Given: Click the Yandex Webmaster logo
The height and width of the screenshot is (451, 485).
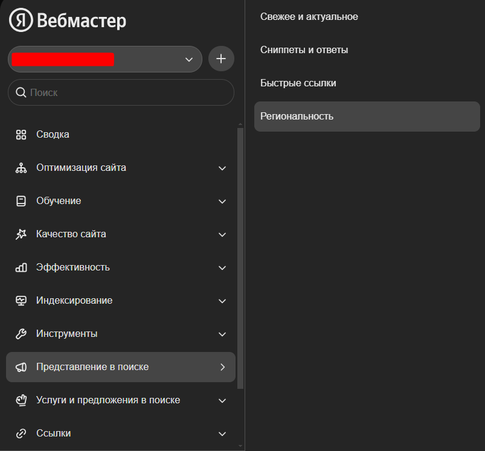Looking at the screenshot, I should (x=68, y=21).
